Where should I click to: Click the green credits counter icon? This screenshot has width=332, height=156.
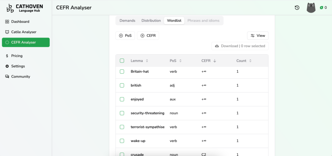pos(321,8)
